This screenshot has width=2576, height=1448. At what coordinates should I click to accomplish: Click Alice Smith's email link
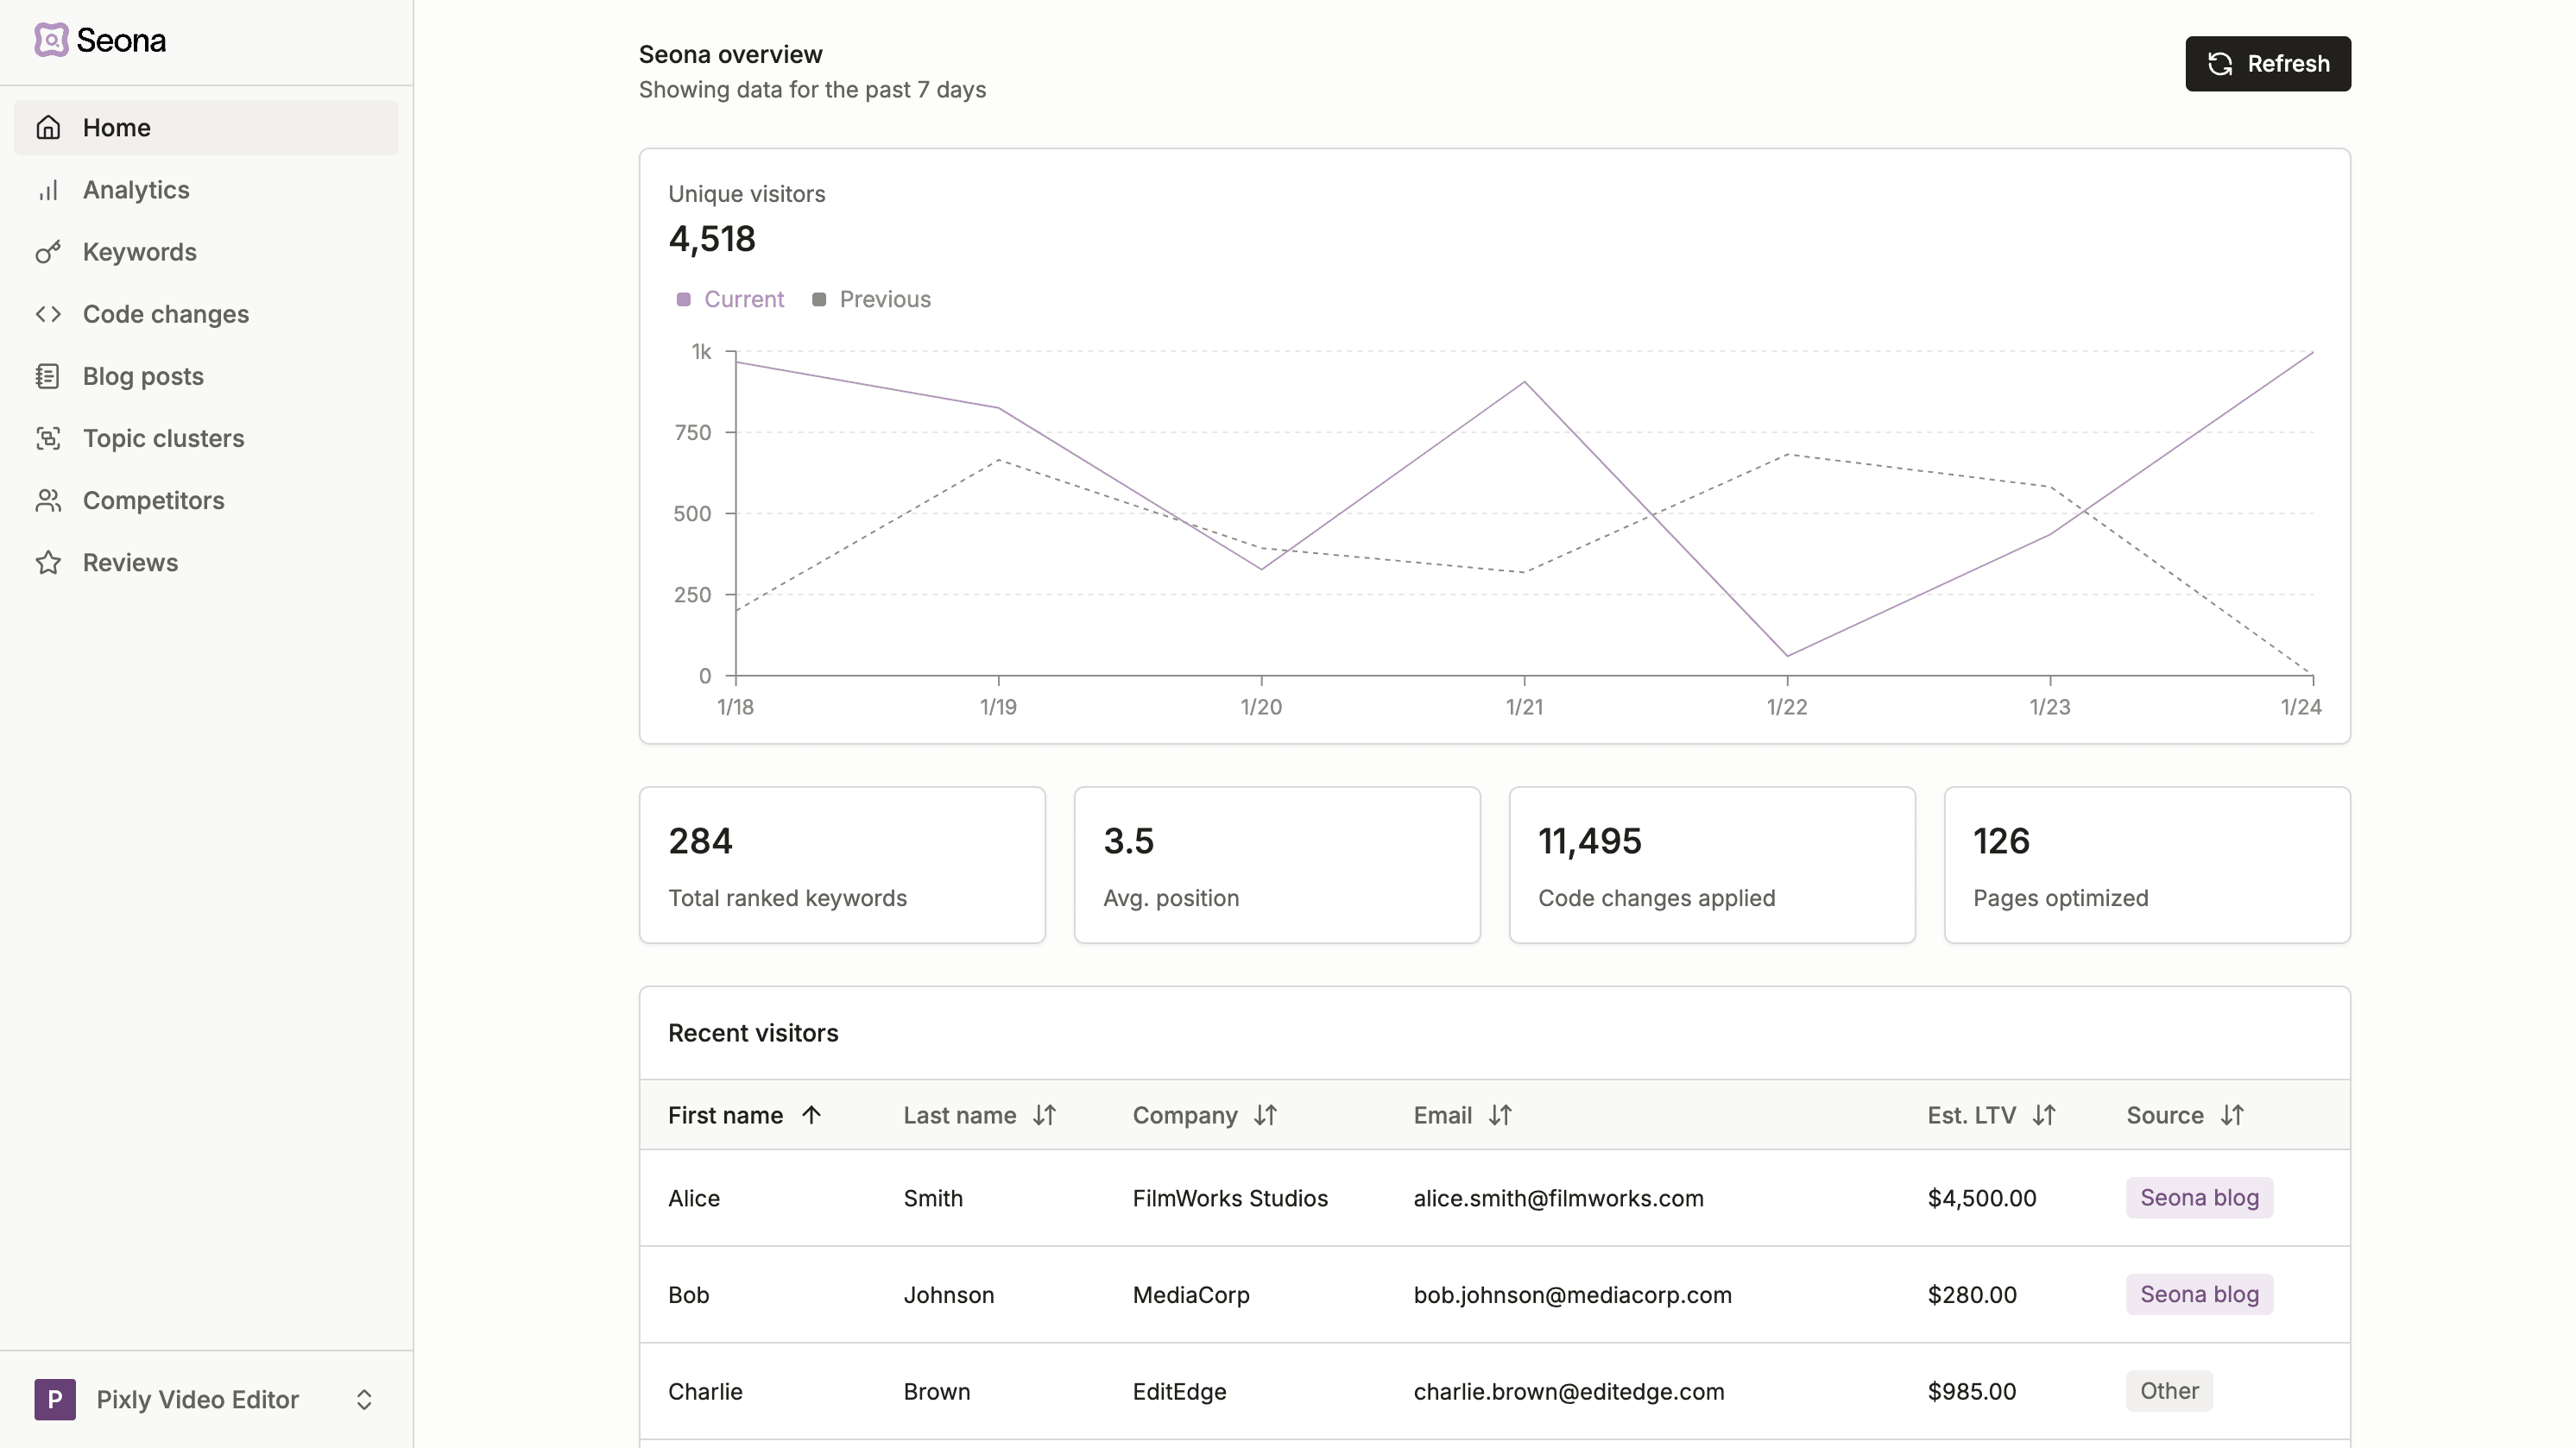point(1559,1197)
